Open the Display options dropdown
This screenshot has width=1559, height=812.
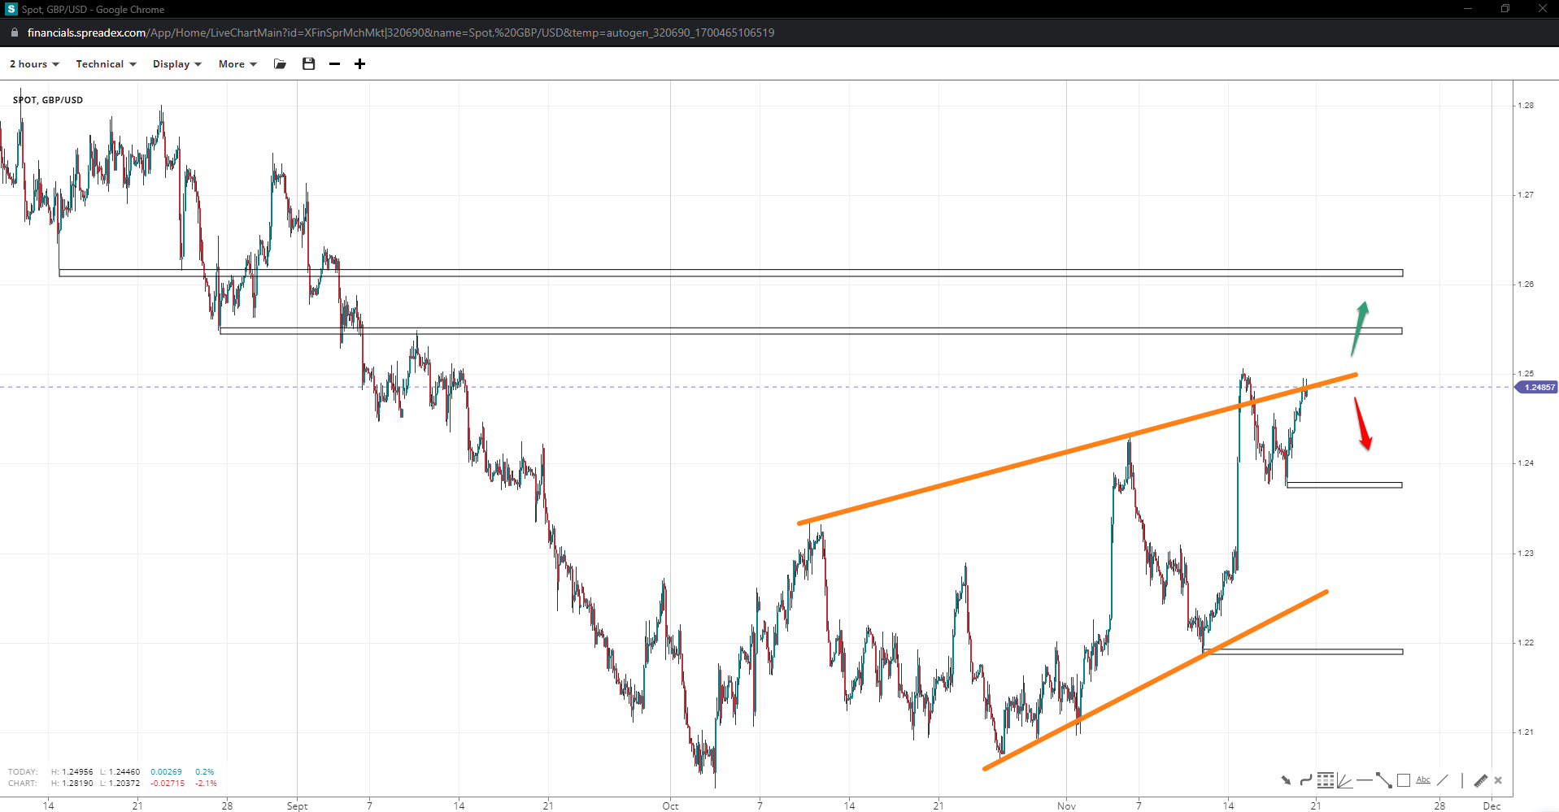[x=176, y=64]
